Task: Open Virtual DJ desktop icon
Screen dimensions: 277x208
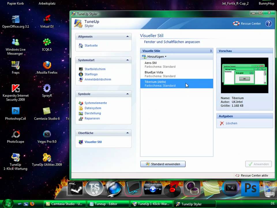Action: coord(47,22)
